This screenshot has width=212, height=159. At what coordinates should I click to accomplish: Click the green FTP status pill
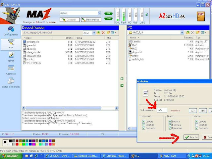point(108,13)
